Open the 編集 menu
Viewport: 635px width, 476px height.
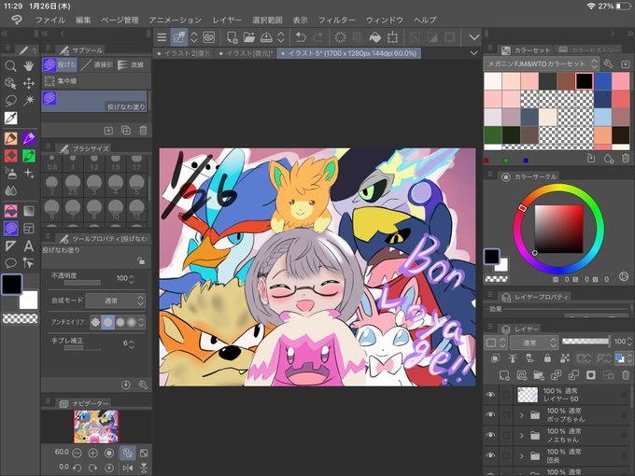tap(83, 20)
